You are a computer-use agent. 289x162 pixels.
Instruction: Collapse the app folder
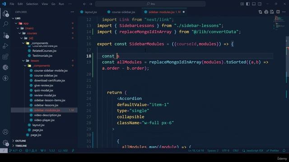[16, 23]
